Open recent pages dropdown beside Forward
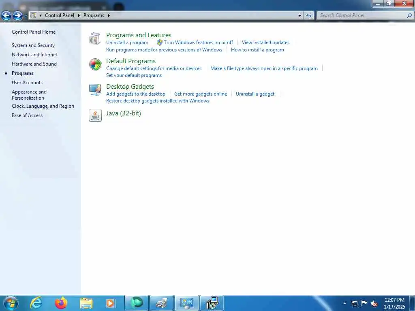 (25, 16)
